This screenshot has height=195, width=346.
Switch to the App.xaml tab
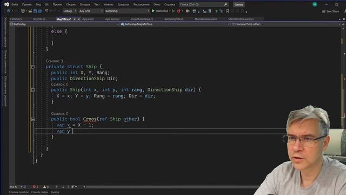[88, 19]
